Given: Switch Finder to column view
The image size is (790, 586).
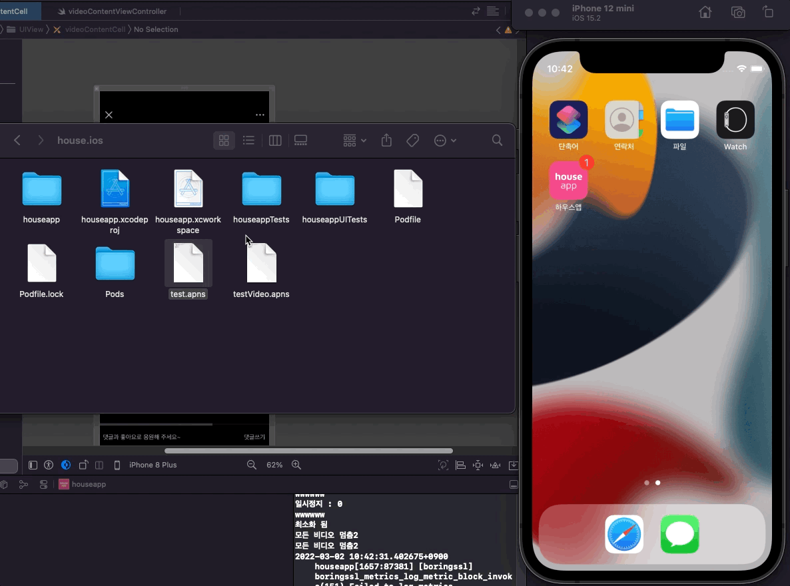Looking at the screenshot, I should click(x=275, y=140).
